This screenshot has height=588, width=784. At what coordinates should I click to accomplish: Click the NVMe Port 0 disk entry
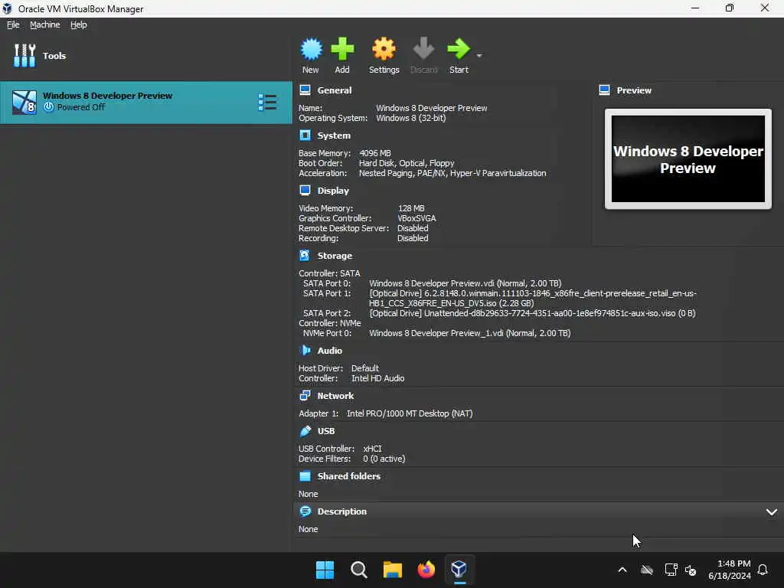tap(469, 333)
